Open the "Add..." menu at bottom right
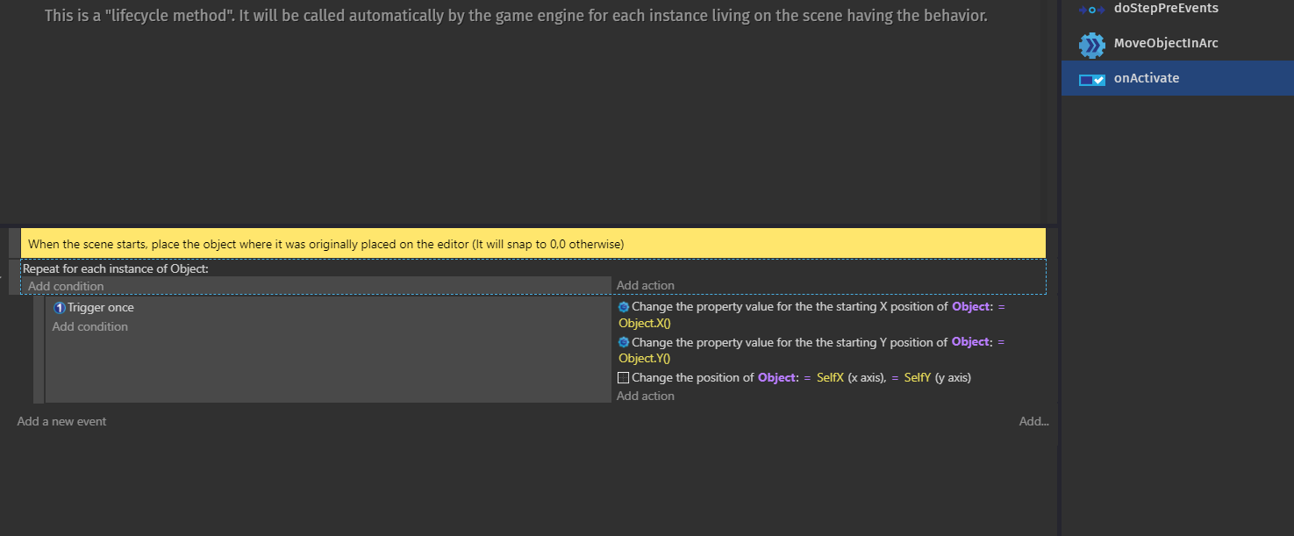The height and width of the screenshot is (536, 1294). pos(1033,421)
